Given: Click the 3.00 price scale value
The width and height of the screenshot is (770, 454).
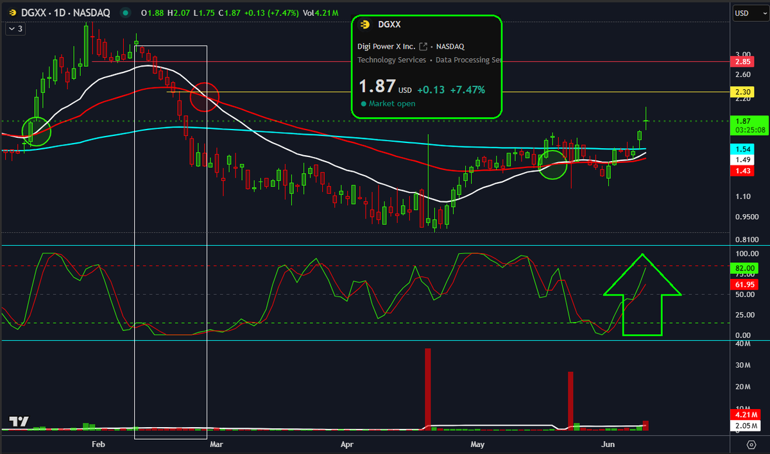Looking at the screenshot, I should 743,55.
